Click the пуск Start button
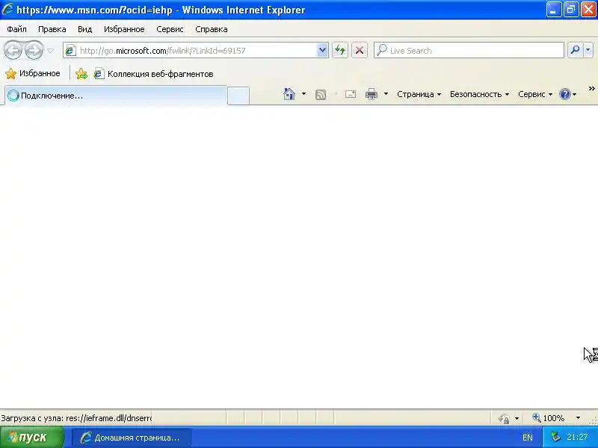Screen dimensions: 598x448 coord(31,438)
